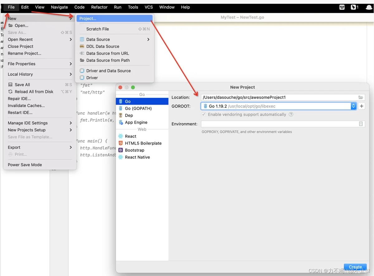Image resolution: width=374 pixels, height=276 pixels.
Task: Click the WPS icon in macOS menu bar
Action: 342,7
